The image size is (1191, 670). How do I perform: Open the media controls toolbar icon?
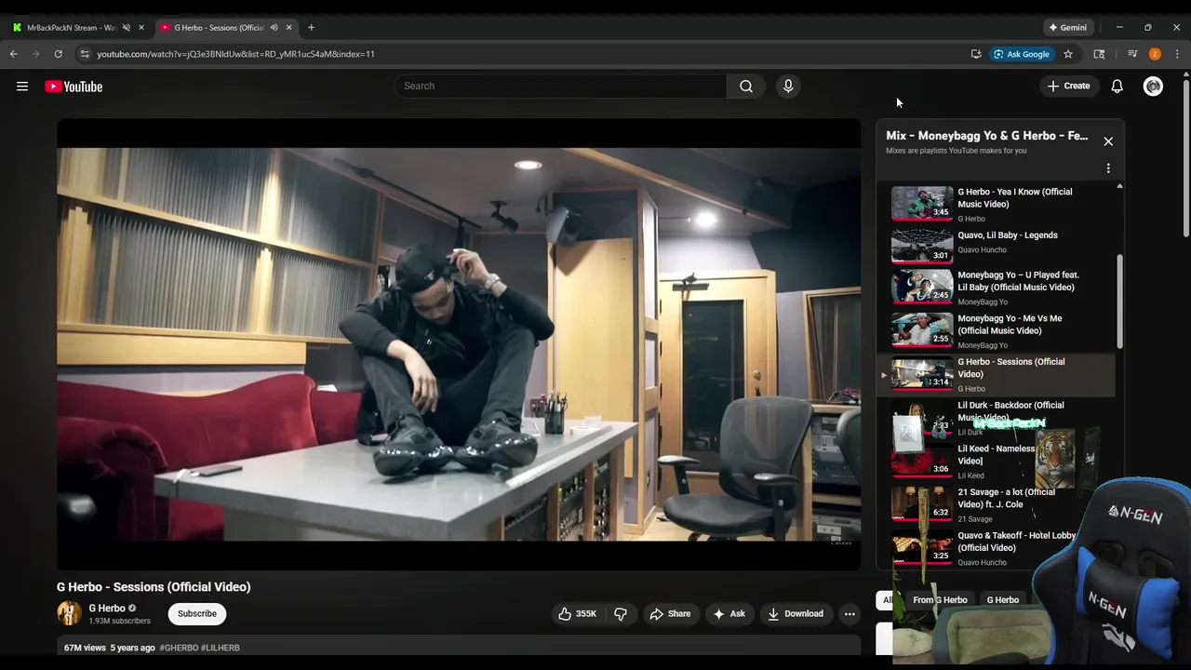pyautogui.click(x=1132, y=54)
